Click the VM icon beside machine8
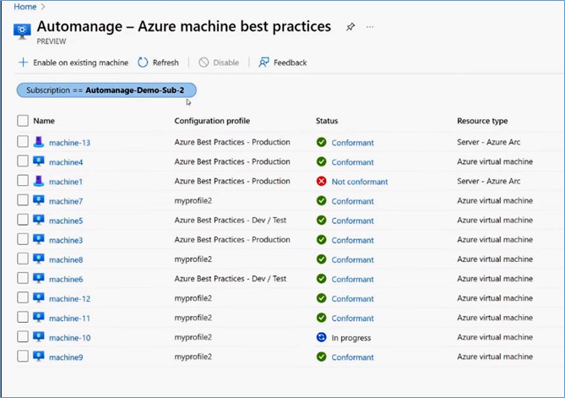 pos(39,259)
